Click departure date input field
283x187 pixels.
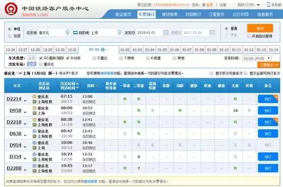tap(152, 33)
